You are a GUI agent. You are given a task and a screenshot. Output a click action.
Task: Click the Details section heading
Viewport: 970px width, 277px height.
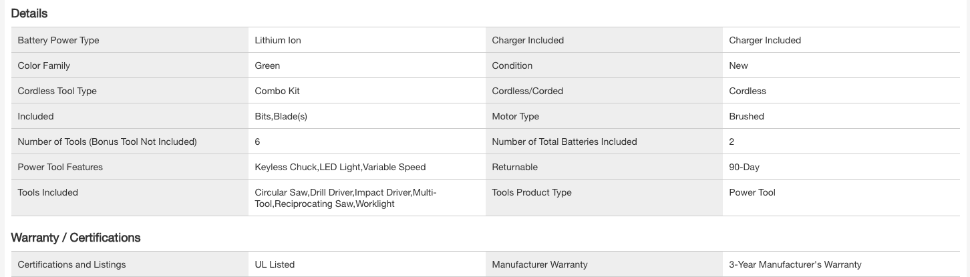coord(29,13)
